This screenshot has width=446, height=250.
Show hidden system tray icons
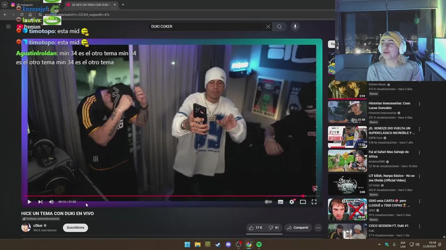click(379, 244)
